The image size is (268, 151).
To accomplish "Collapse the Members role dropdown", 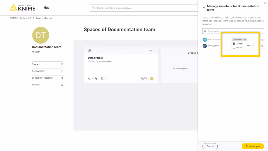I will click(239, 39).
